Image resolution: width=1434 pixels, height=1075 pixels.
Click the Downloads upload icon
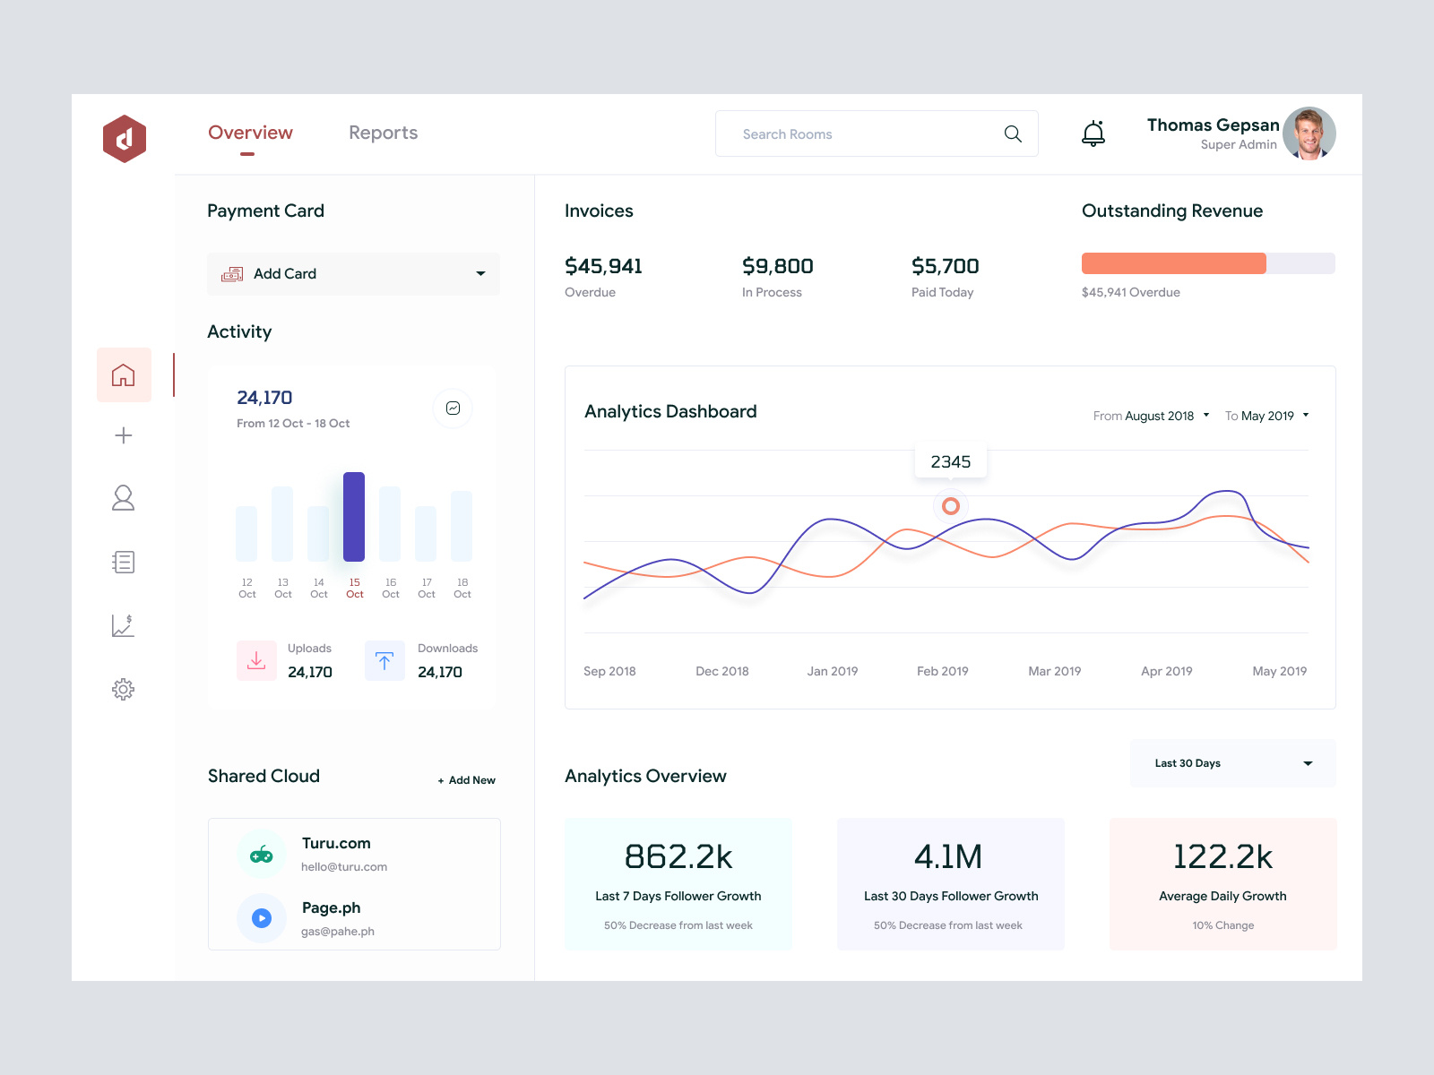[384, 660]
